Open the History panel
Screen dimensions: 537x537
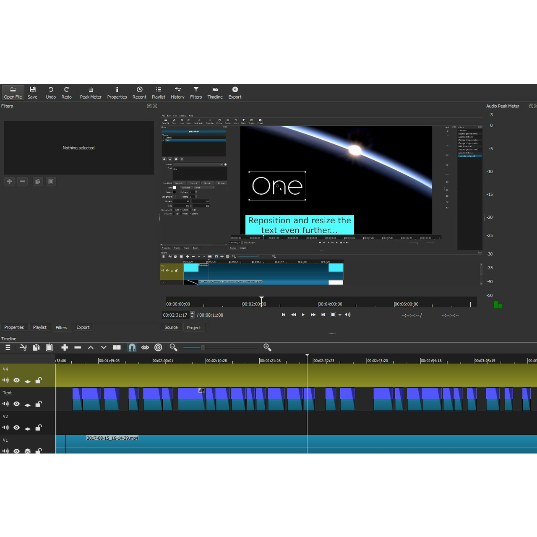pos(177,92)
